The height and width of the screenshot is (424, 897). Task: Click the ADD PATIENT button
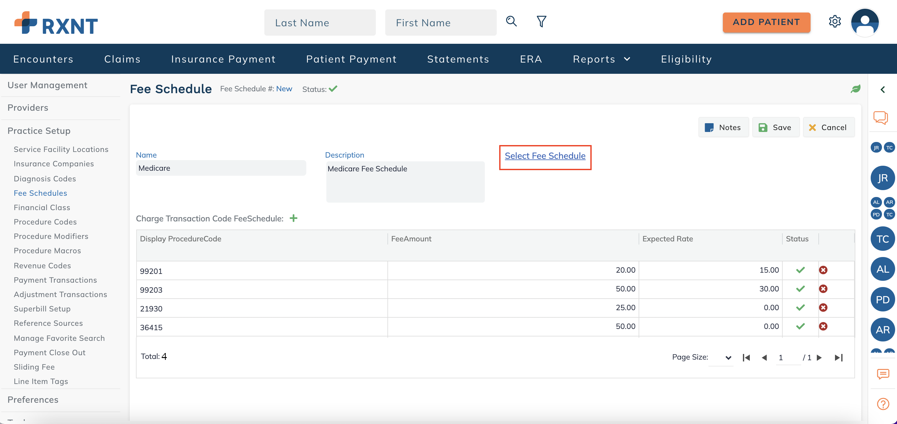pyautogui.click(x=766, y=22)
